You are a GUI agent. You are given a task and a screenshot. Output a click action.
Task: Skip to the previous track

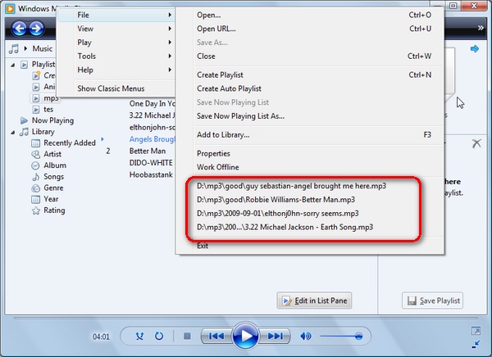[216, 337]
